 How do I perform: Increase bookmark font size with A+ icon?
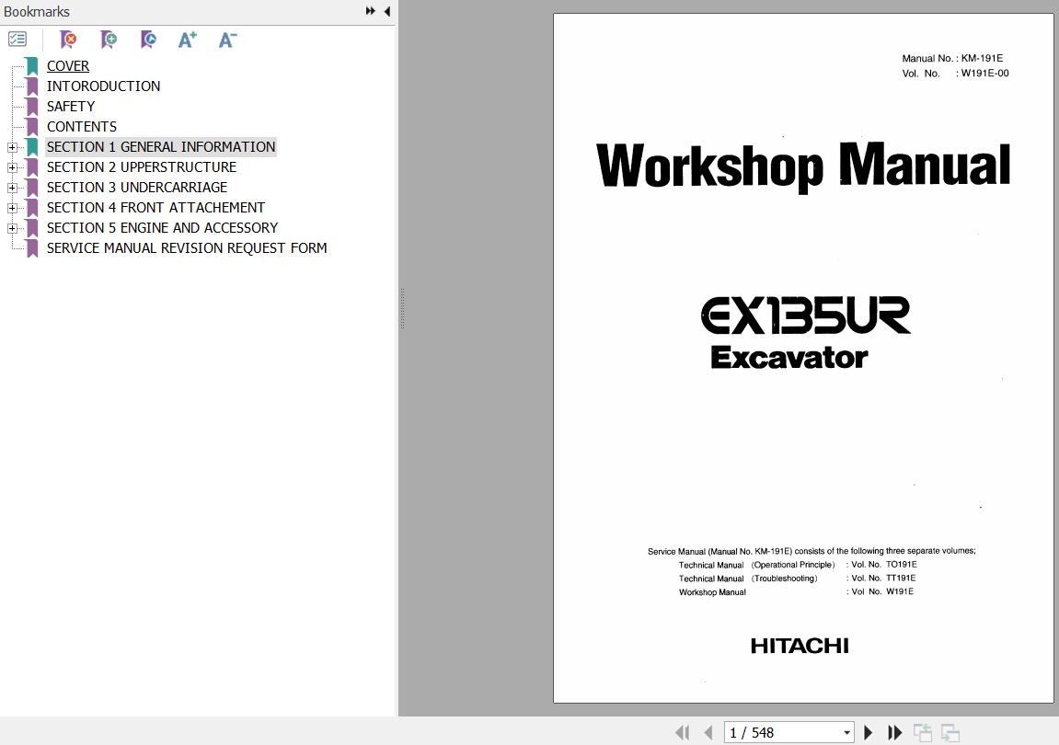188,40
